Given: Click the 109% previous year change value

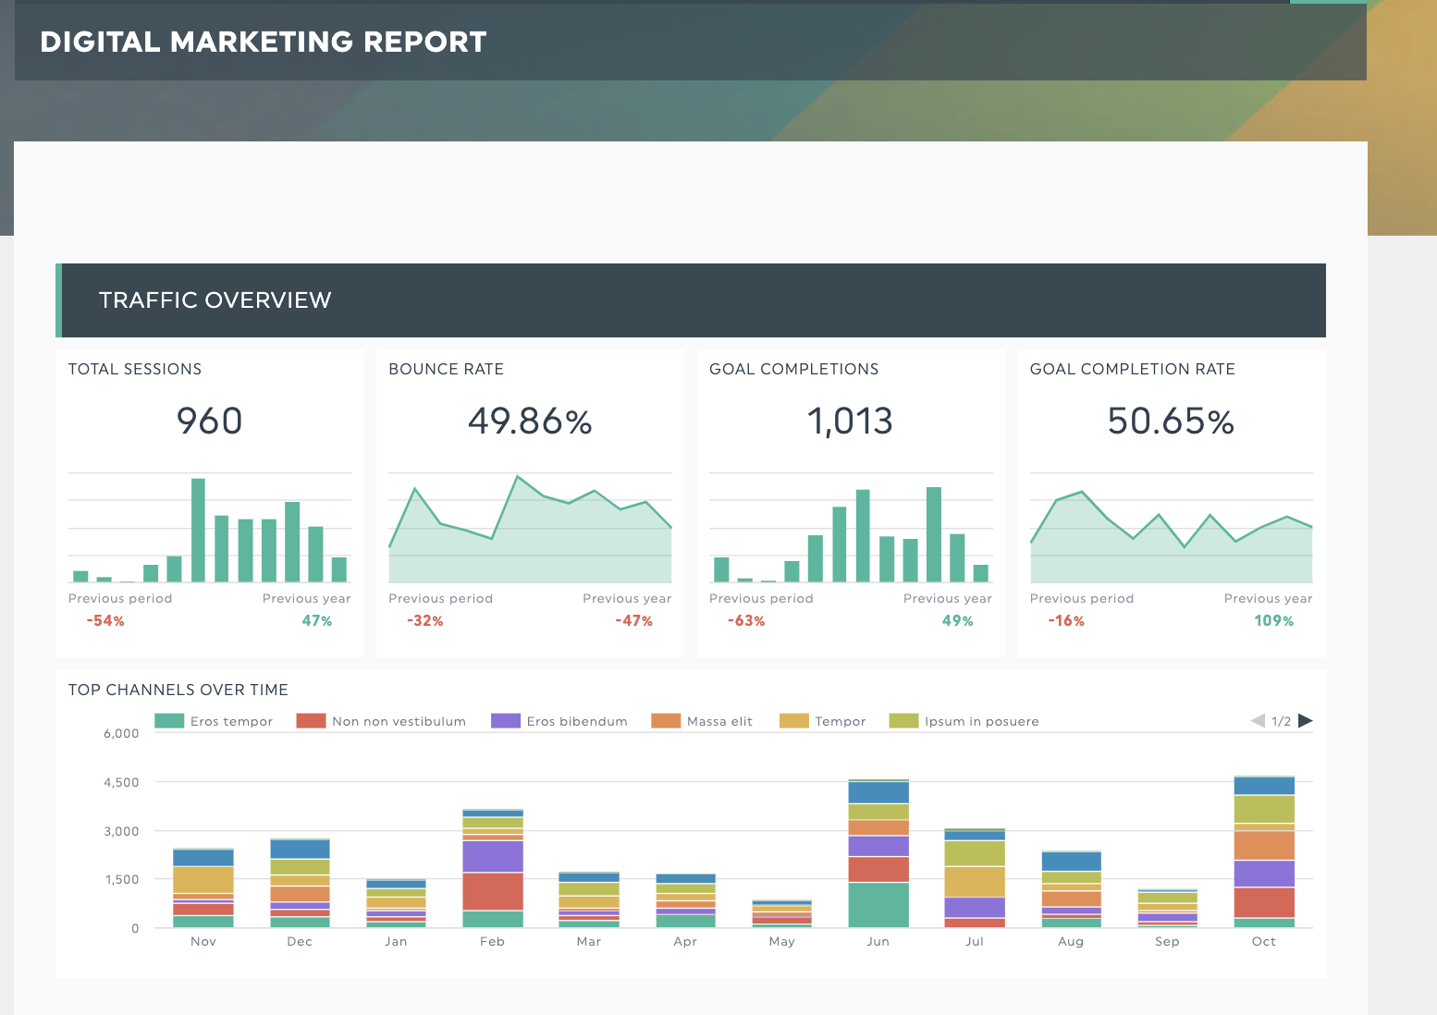Looking at the screenshot, I should (1273, 621).
